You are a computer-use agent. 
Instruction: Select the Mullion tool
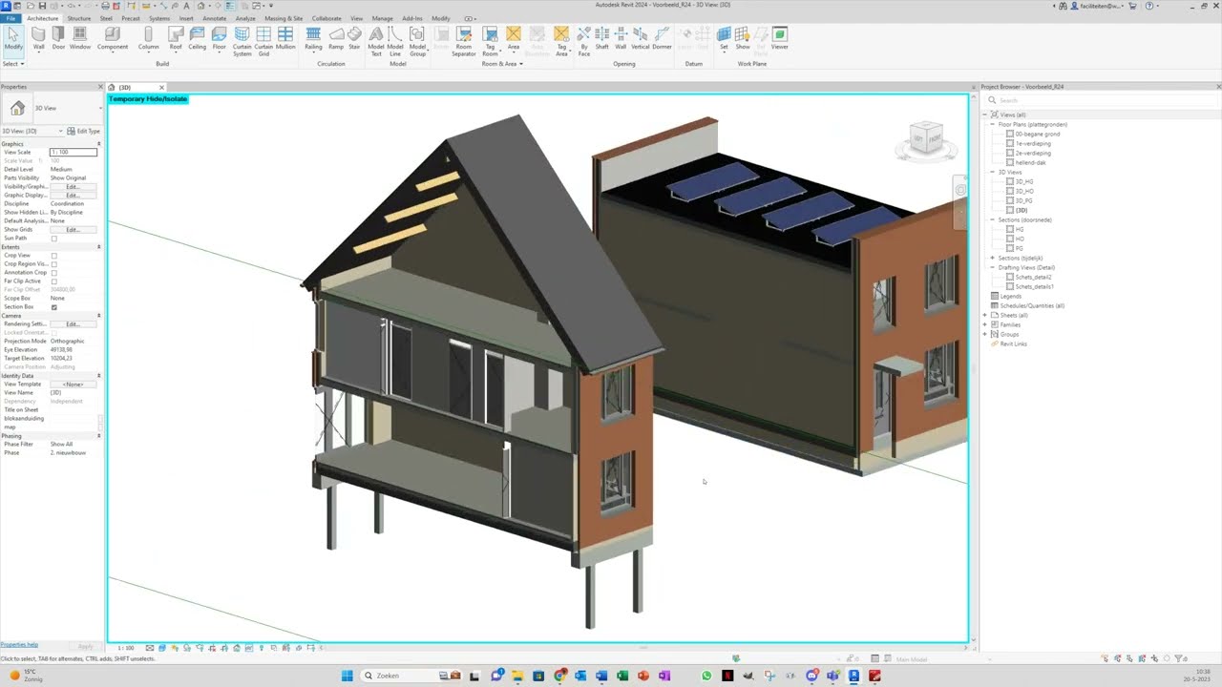pyautogui.click(x=285, y=38)
